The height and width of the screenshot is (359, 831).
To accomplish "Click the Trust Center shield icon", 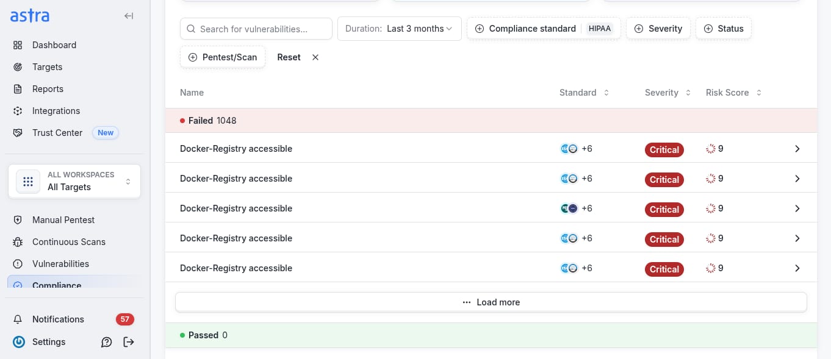I will point(18,133).
